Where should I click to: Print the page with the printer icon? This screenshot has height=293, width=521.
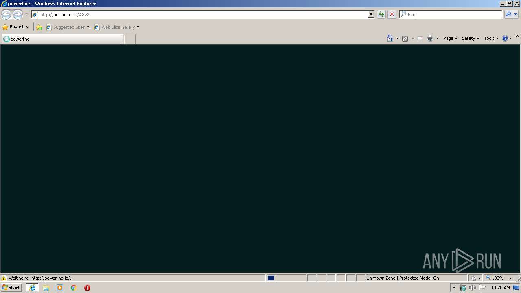(x=430, y=38)
